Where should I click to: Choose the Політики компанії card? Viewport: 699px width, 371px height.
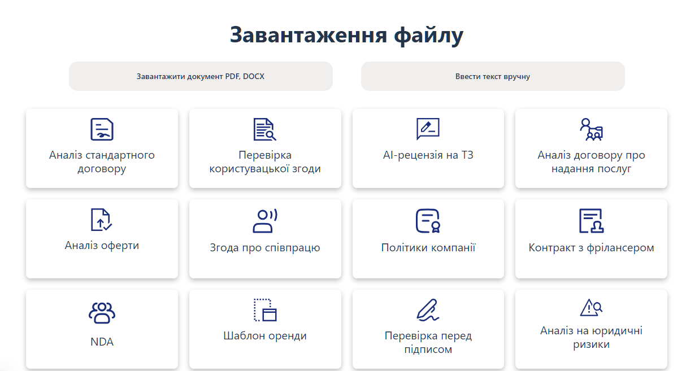pos(428,238)
